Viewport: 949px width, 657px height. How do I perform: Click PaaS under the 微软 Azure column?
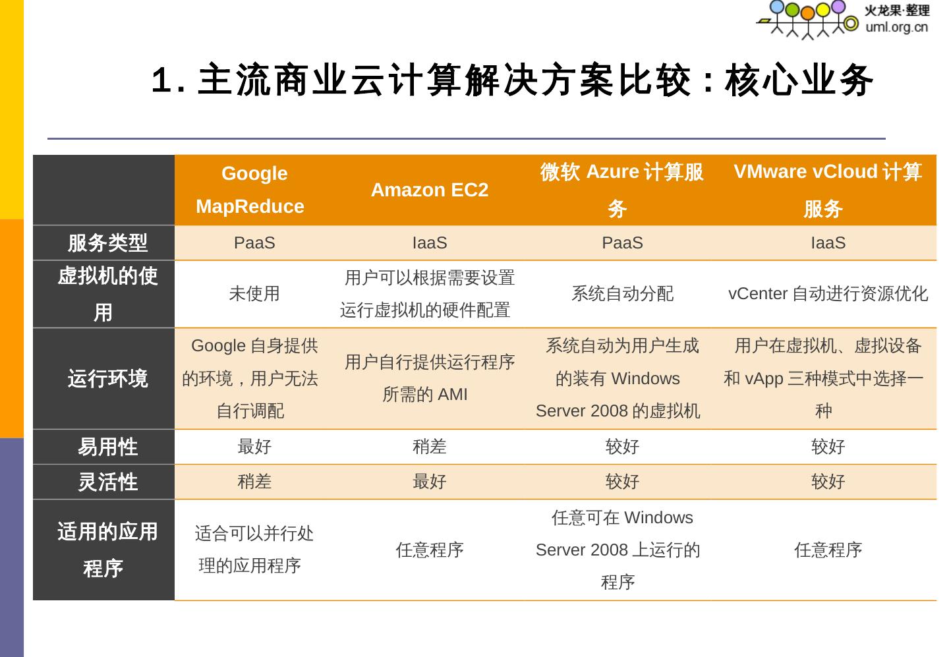pyautogui.click(x=622, y=243)
